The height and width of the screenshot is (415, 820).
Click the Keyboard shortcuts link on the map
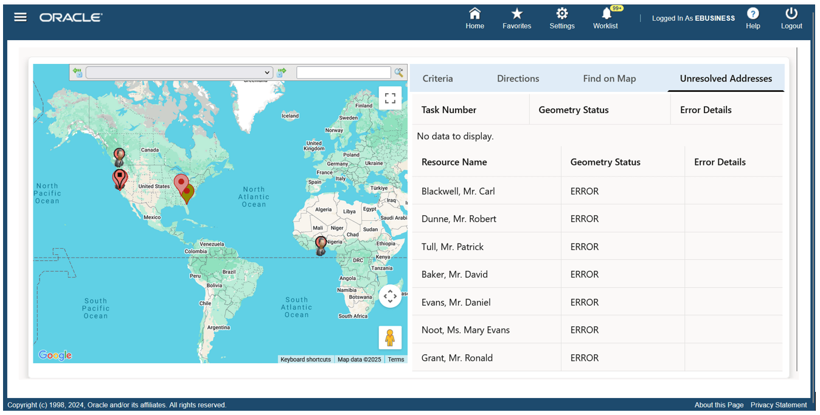(305, 359)
